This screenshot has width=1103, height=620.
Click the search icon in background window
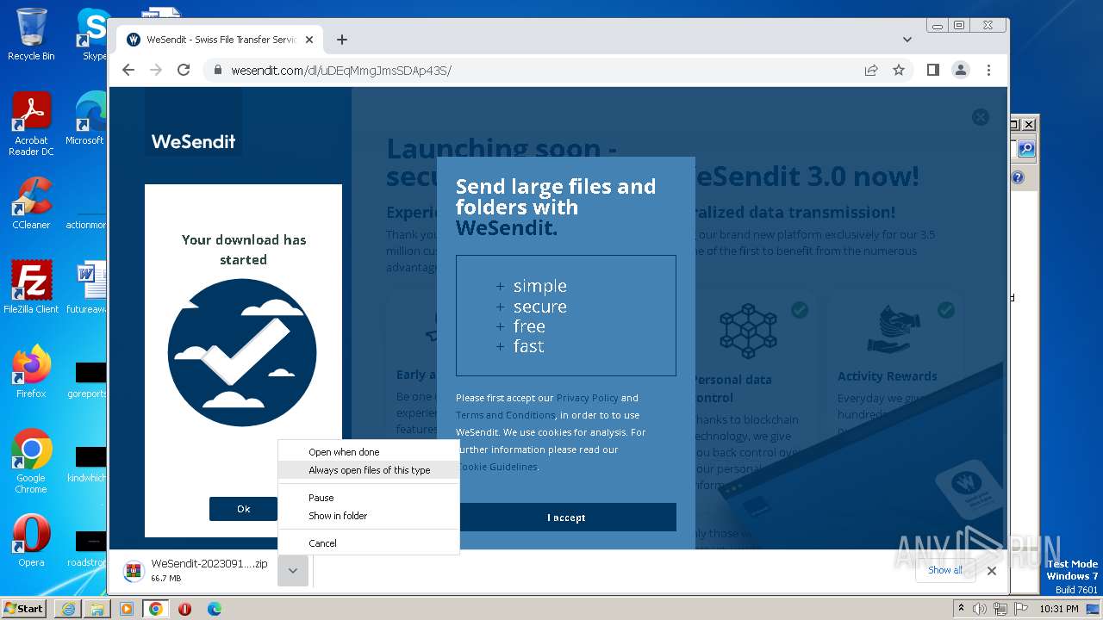(1025, 149)
